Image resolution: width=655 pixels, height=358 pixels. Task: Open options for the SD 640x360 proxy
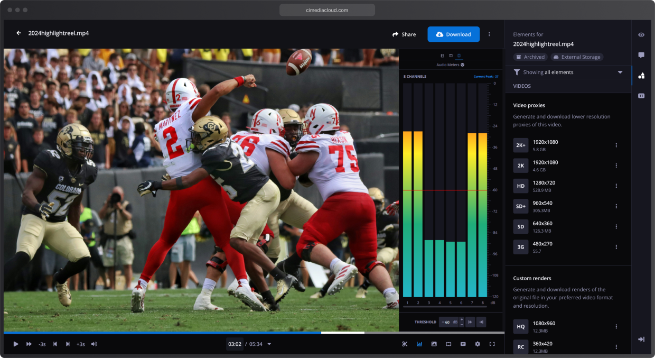click(616, 227)
